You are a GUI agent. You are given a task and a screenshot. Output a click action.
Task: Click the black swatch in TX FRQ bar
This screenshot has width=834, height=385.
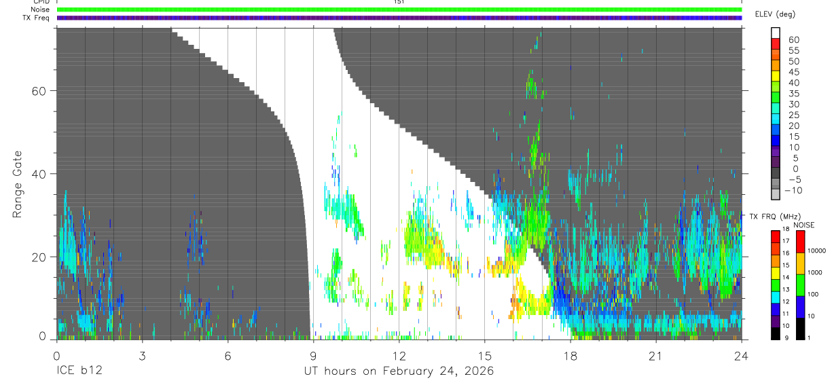click(776, 334)
